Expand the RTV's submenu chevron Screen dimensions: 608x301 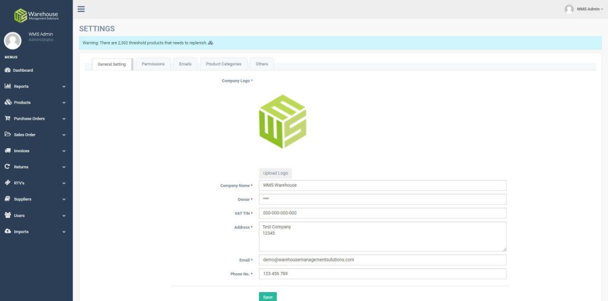coord(64,183)
